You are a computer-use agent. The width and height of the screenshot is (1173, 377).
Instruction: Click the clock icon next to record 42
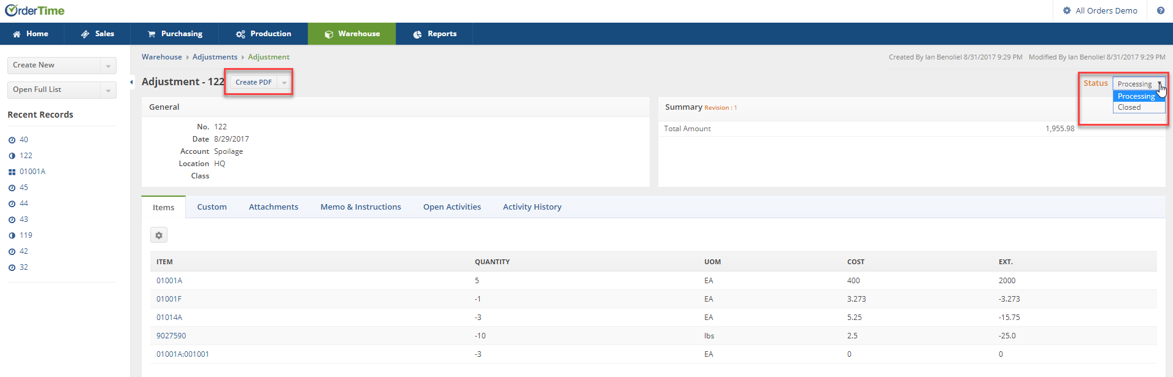tap(12, 251)
